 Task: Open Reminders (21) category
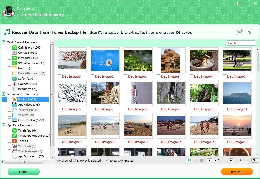tap(28, 89)
